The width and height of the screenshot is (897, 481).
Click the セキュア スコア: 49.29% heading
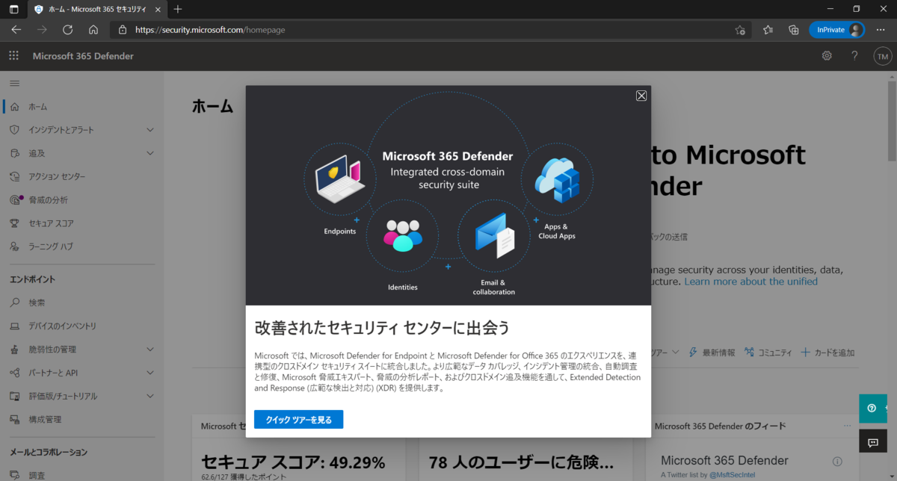(293, 461)
